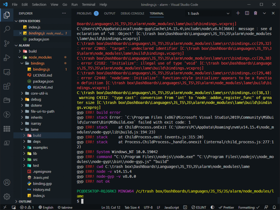The image size is (280, 210).
Task: Select the TERMINAL tab
Action: point(157,13)
